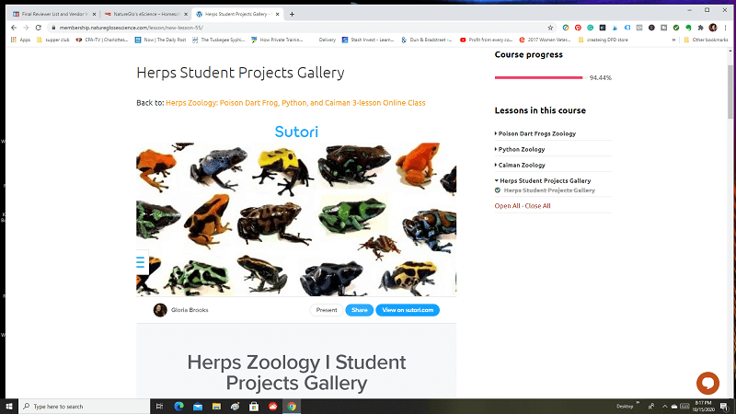Click the Chrome icon in the taskbar
Image resolution: width=736 pixels, height=414 pixels.
[292, 407]
